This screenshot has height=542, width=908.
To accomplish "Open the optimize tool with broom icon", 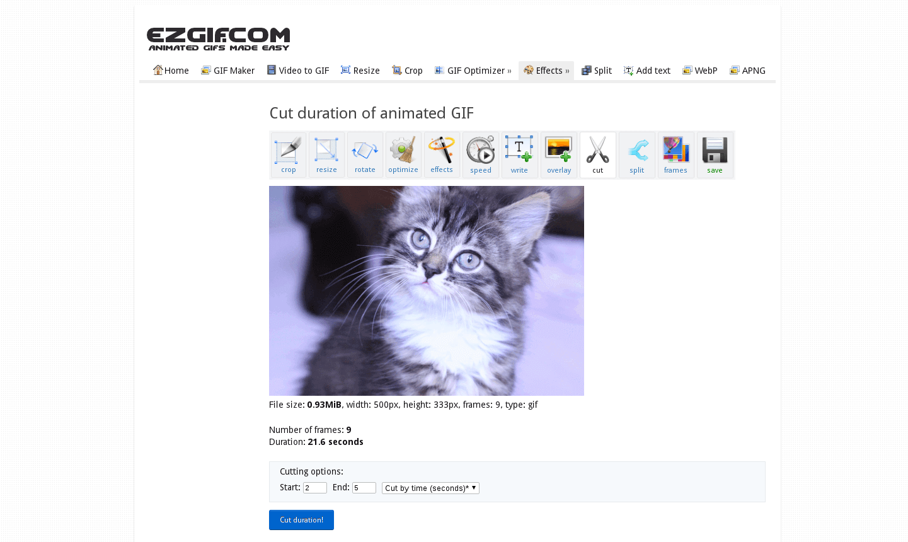I will 403,155.
